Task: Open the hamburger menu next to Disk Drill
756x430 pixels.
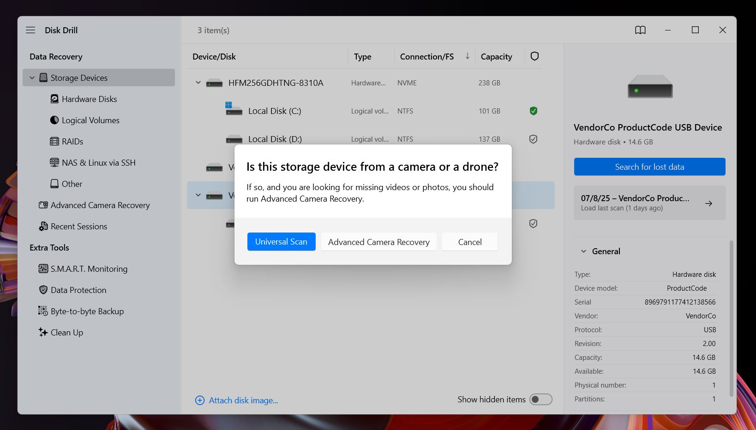Action: coord(30,30)
